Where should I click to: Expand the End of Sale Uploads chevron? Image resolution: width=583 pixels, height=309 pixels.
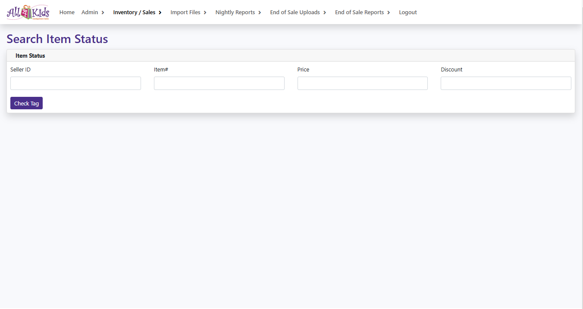pos(325,12)
